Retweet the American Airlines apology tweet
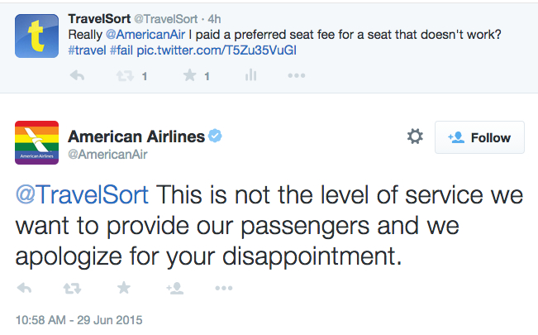Screen dimensions: 538x335 click(73, 289)
